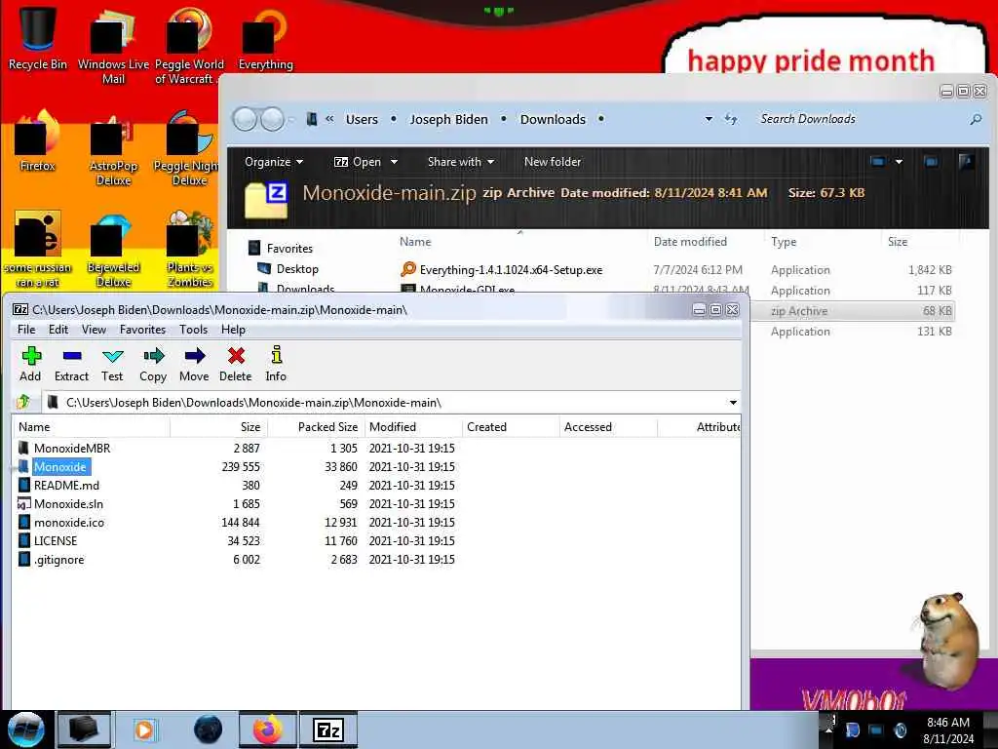
Task: Sort 7-Zip list by Packed Size column
Action: coord(317,427)
